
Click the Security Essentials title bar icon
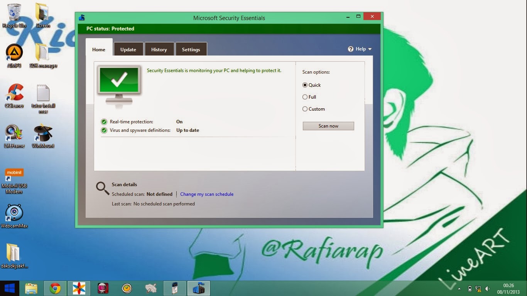82,18
